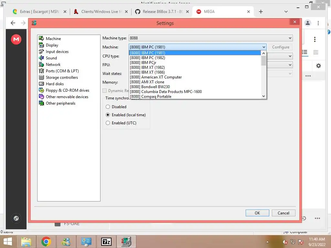Click the MEGA sync icon in sidebar

click(16, 218)
